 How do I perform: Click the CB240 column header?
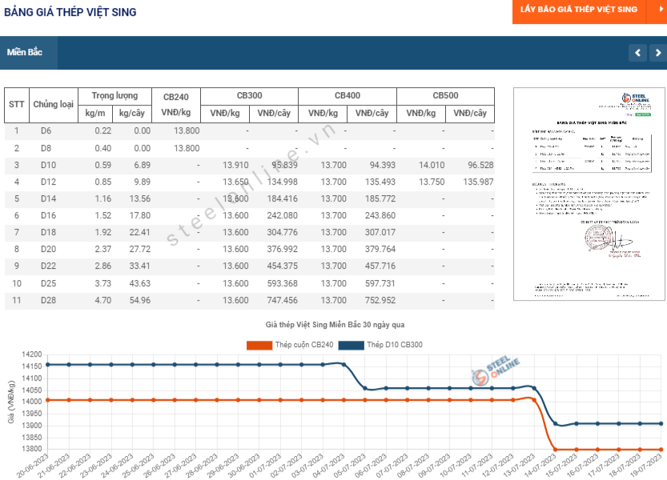(x=176, y=97)
